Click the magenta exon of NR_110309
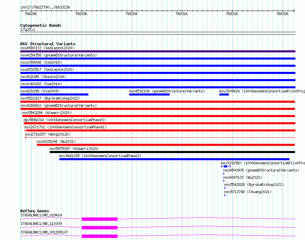 [x=100, y=228]
